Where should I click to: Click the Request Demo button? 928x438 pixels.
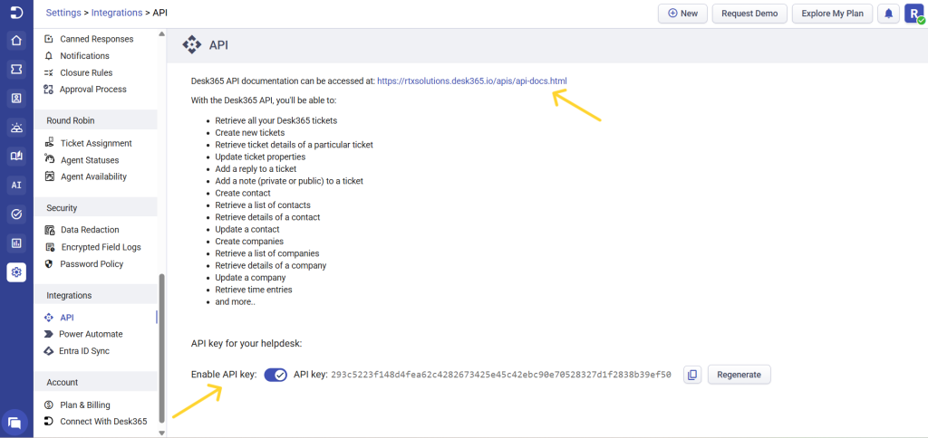749,14
